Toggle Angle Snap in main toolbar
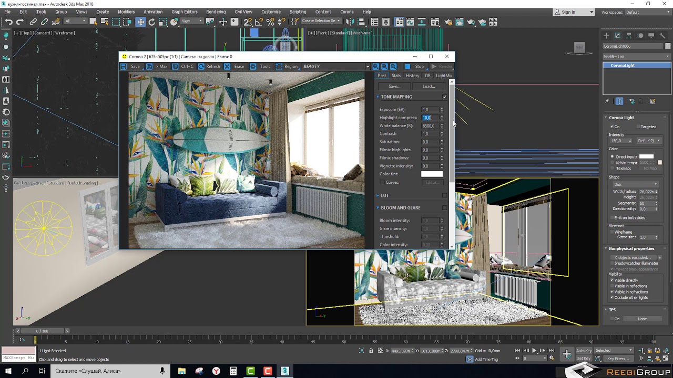 click(x=259, y=22)
